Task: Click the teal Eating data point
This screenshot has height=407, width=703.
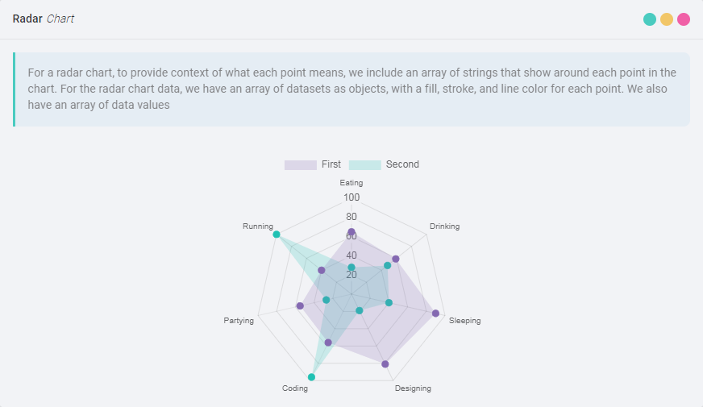Action: (x=351, y=268)
